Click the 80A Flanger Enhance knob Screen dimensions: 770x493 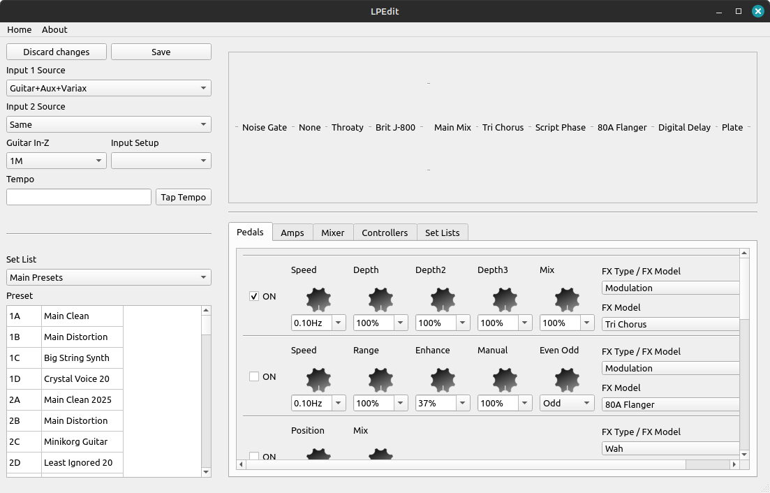click(x=443, y=380)
